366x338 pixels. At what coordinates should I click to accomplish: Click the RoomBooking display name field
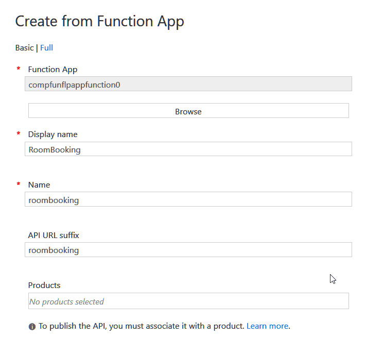pos(188,149)
